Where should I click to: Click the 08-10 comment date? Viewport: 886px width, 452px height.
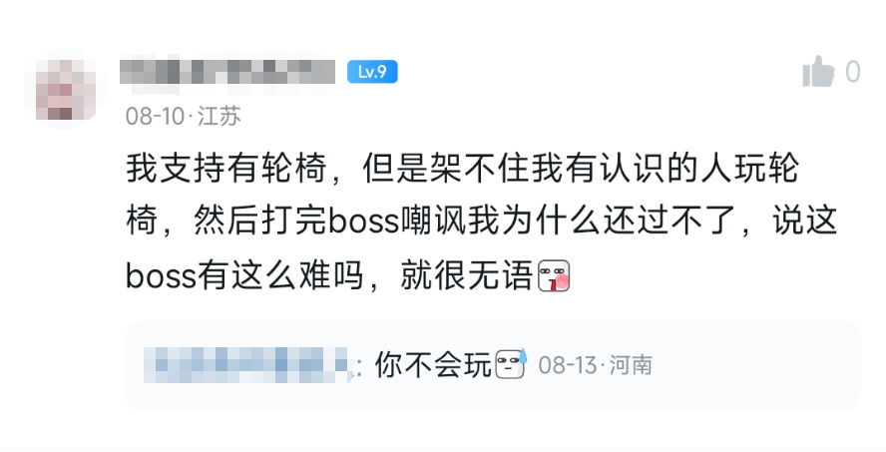pos(155,117)
